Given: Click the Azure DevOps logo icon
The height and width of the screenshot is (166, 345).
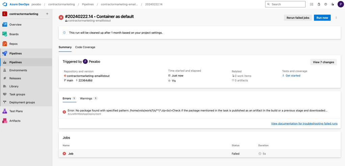Looking at the screenshot, I should 5,4.
